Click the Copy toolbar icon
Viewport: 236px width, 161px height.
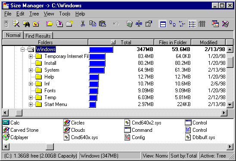click(93, 24)
